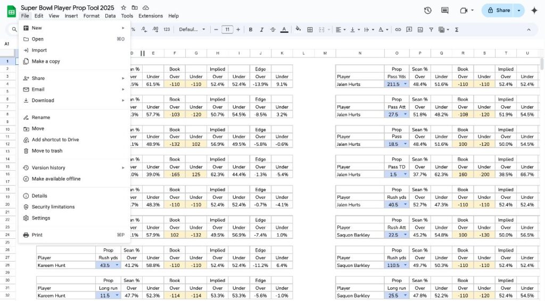Viewport: 545px width, 301px height.
Task: Open the borders tool
Action: (310, 29)
